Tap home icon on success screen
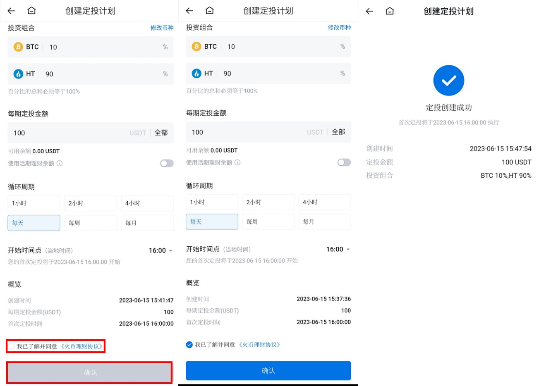This screenshot has height=386, width=539. pos(390,11)
